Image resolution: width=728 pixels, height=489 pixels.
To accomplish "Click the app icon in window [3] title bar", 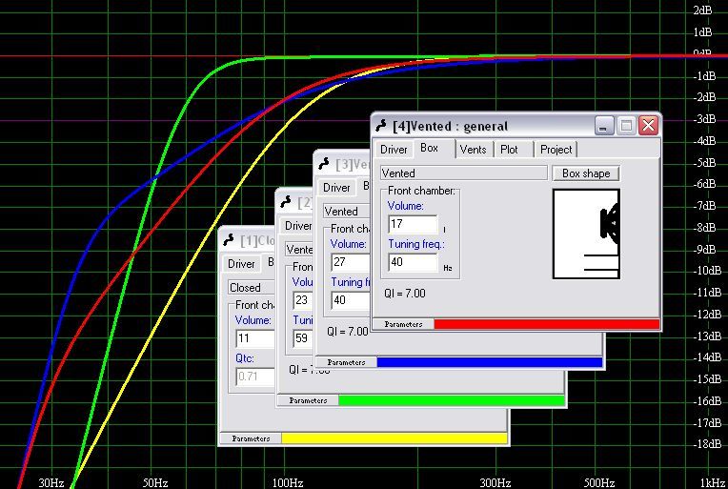I will coord(324,163).
